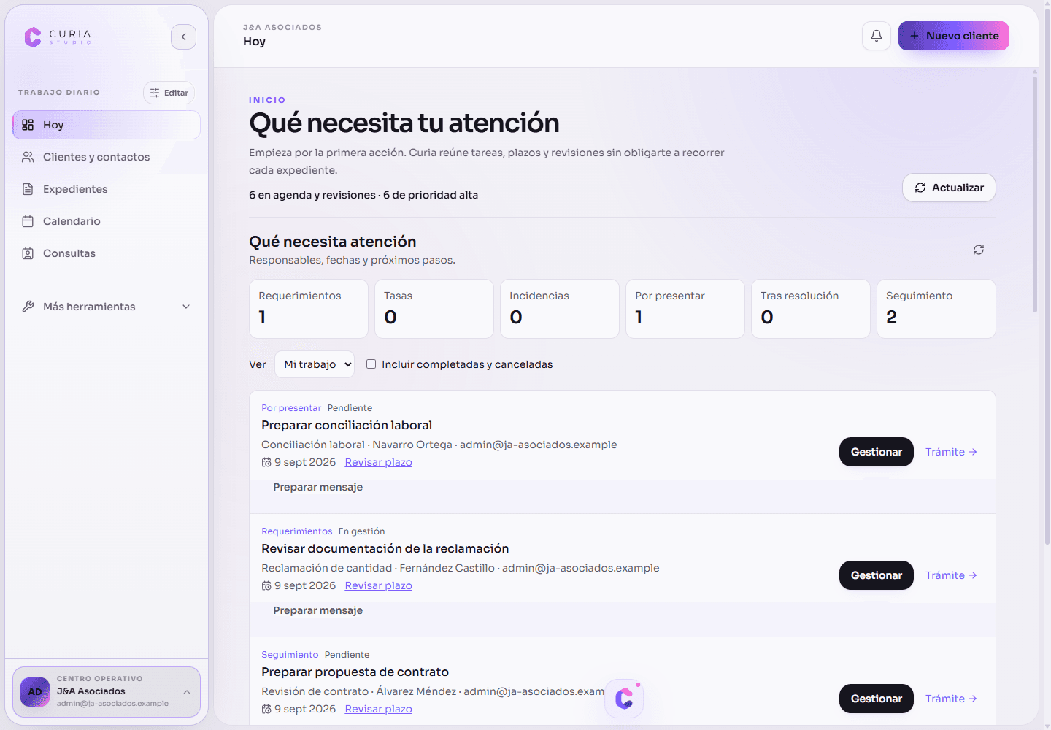
Task: Open notifications bell
Action: click(877, 36)
